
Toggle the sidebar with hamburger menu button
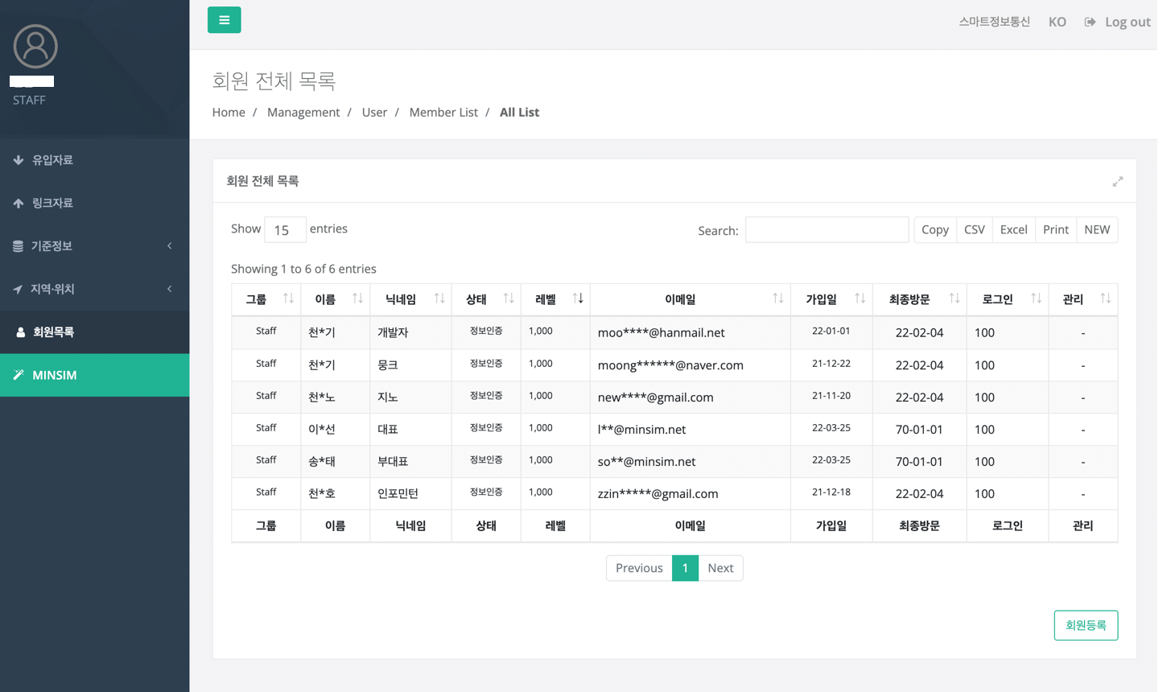[x=224, y=20]
